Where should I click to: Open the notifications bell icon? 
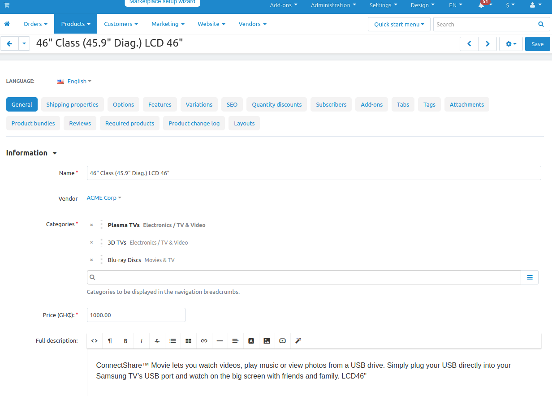482,5
